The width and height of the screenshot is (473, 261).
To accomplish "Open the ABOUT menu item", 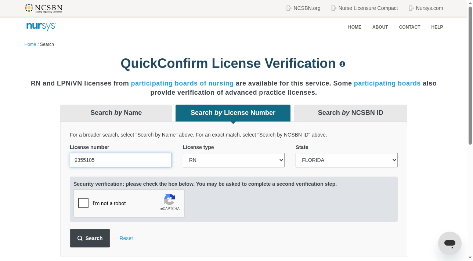I will [x=380, y=27].
